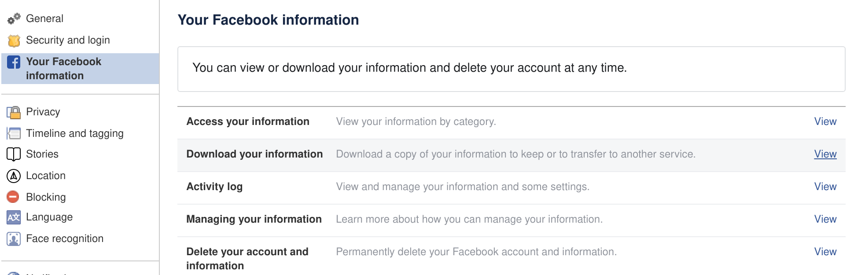
Task: Click the Security and login badge icon
Action: [14, 40]
